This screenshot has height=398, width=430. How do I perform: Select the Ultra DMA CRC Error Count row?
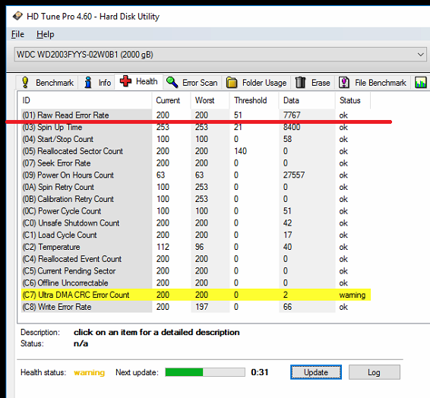196,295
